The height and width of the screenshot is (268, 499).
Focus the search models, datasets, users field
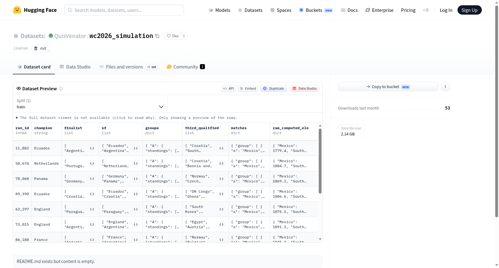pyautogui.click(x=124, y=10)
